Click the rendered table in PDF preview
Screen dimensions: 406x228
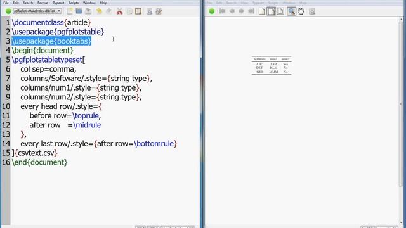pos(272,65)
